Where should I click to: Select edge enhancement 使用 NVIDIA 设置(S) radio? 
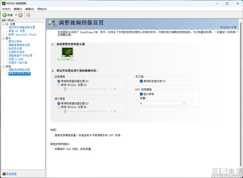tap(59, 85)
